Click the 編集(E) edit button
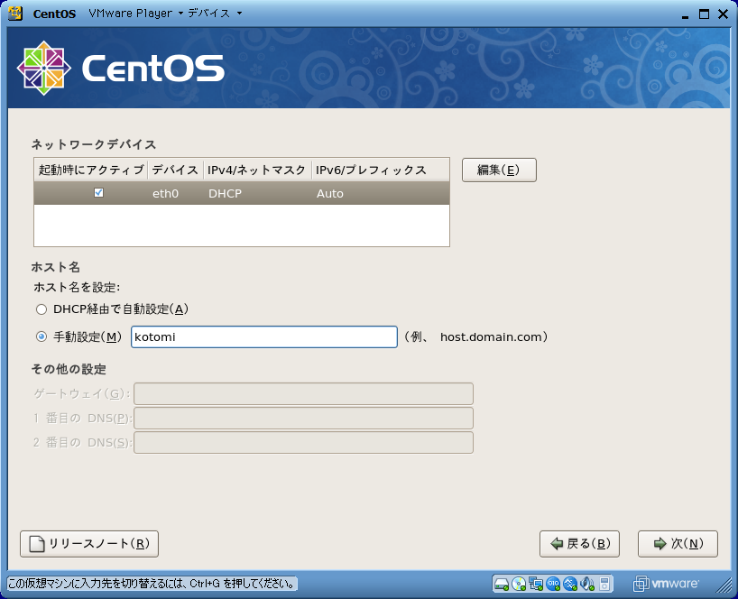 coord(499,170)
